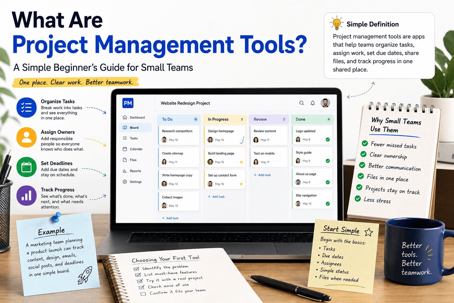Screen dimensions: 454x303
Task: Toggle checkmark on Site navigation card
Action: tap(327, 204)
